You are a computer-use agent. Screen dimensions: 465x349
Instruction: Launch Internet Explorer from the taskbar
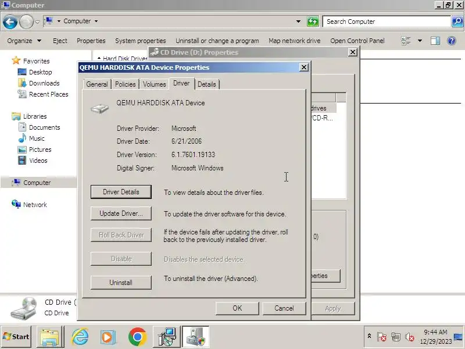pos(80,337)
